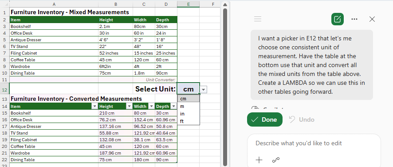Open the Width column filter dropdown
The height and width of the screenshot is (167, 393).
coord(151,107)
